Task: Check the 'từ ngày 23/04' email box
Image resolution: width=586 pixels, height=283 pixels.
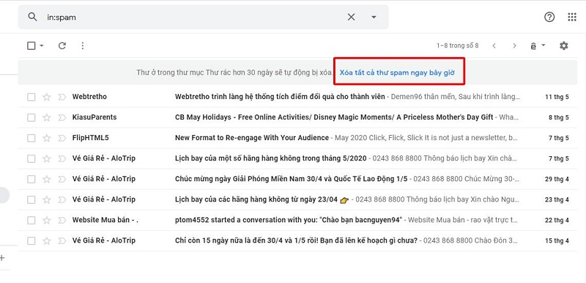Action: 31,200
